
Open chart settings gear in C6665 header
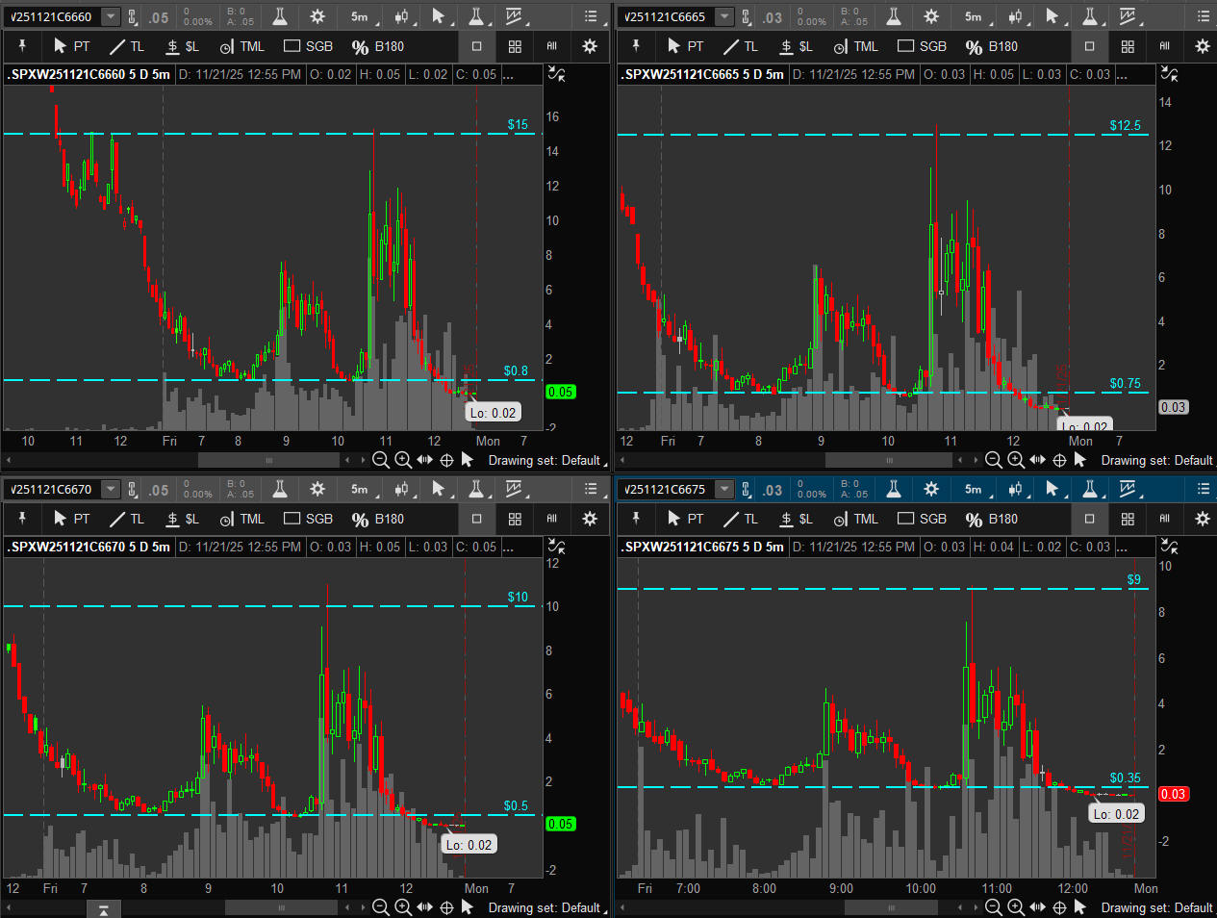tap(930, 16)
